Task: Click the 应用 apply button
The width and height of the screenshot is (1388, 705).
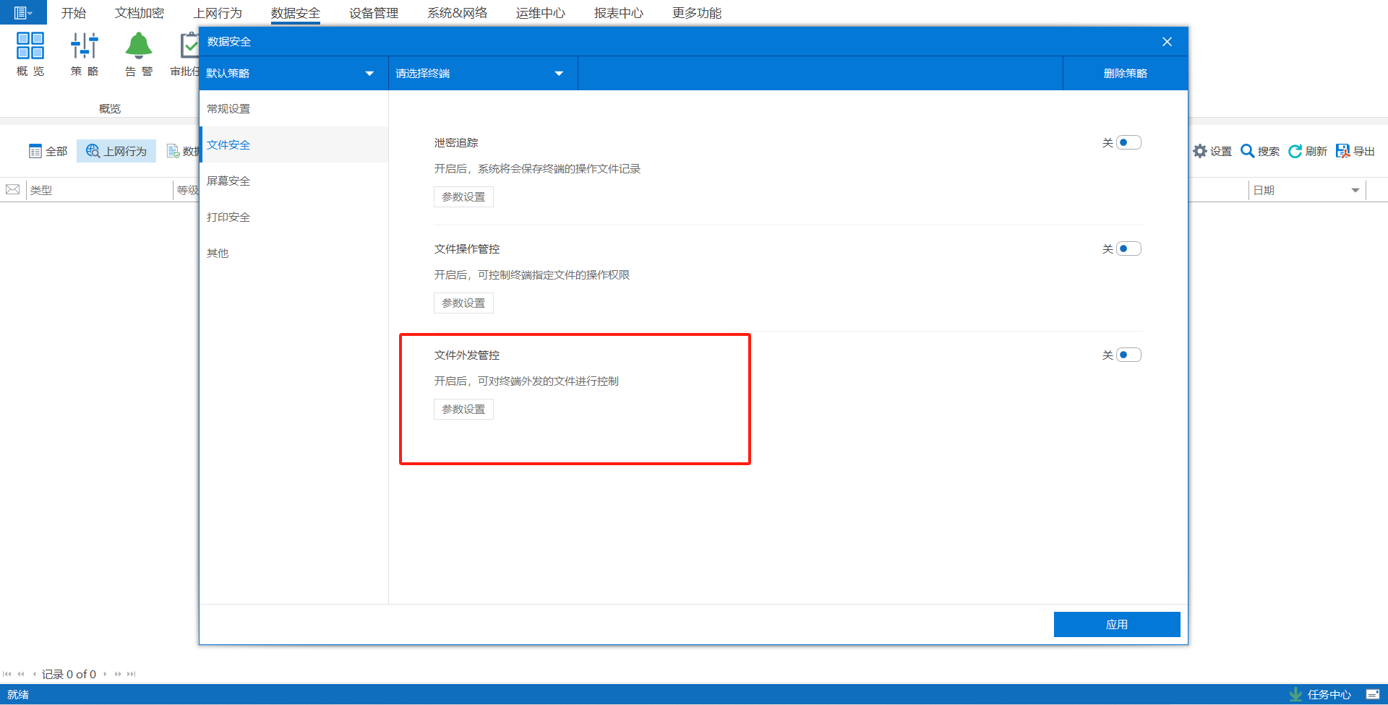Action: coord(1117,624)
